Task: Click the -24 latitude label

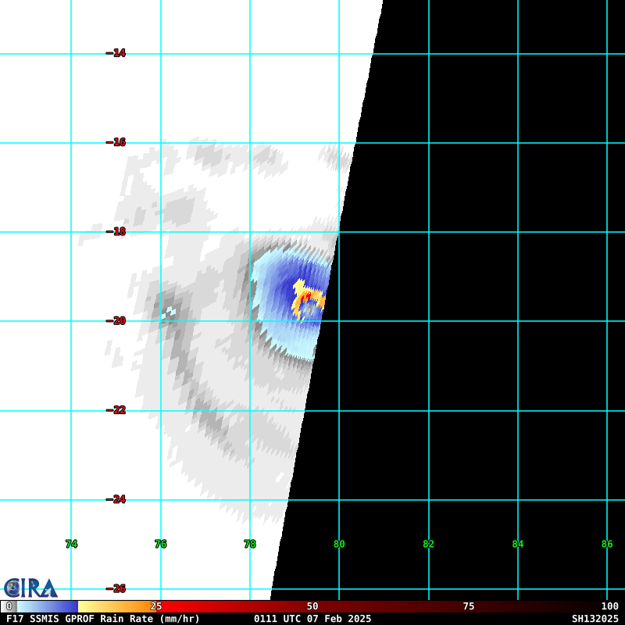Action: 116,499
